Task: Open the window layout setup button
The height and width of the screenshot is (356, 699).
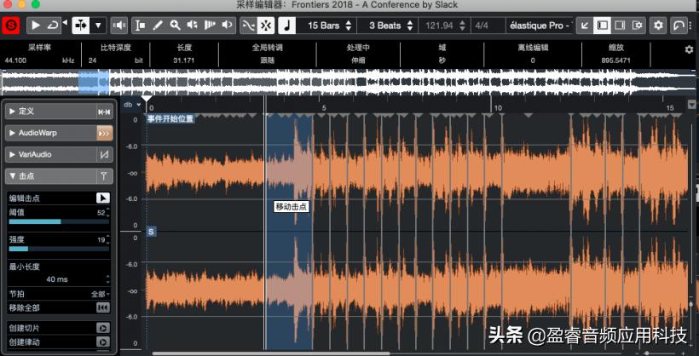Action: pos(637,26)
